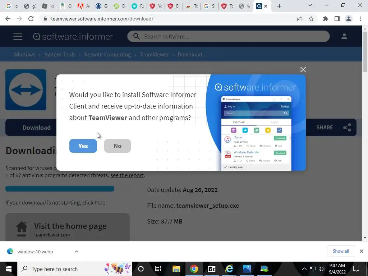This screenshot has height=276, width=368.
Task: Open Cortana circle icon
Action: tap(141, 269)
